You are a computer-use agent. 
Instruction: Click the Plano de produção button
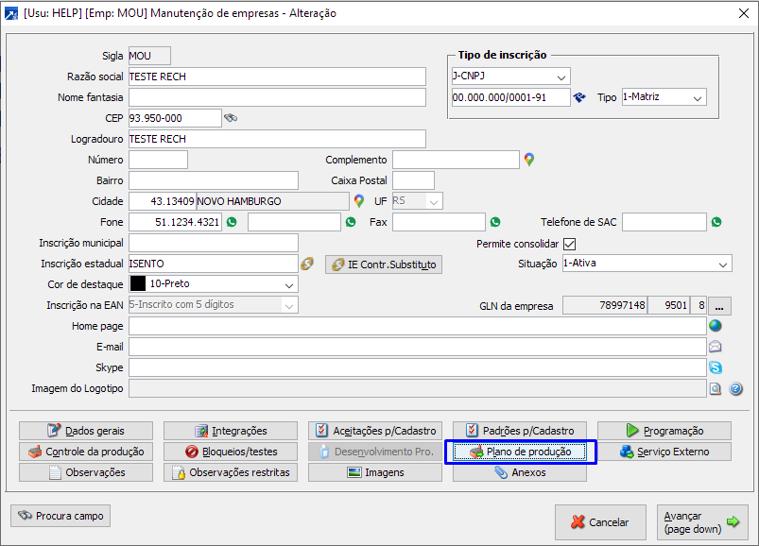point(520,452)
